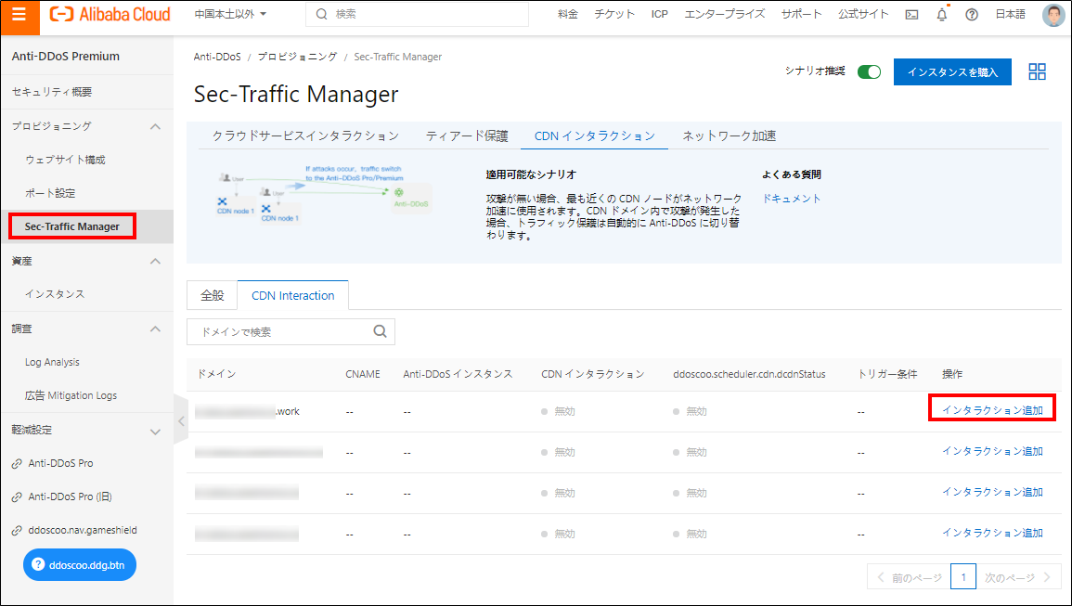This screenshot has height=606, width=1072.
Task: Toggle the シナリオ推奨 switch
Action: [869, 72]
